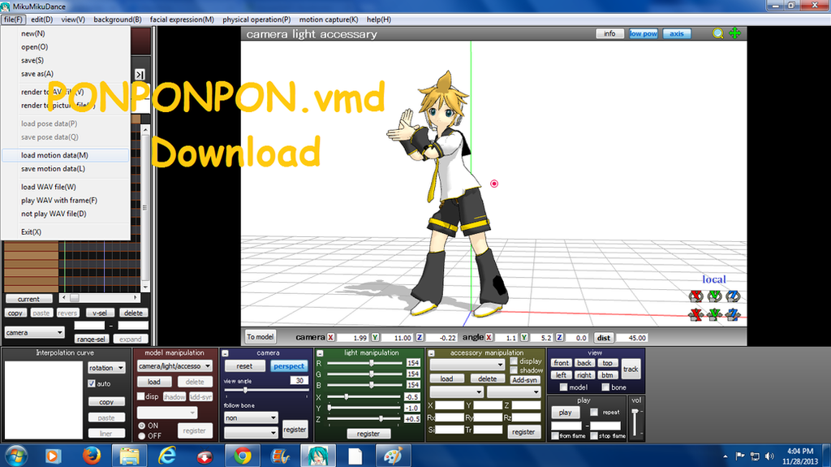Click the lower green Y move axis icon
This screenshot has height=467, width=831.
714,314
